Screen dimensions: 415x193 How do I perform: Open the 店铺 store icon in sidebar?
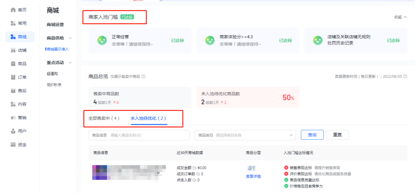13,50
